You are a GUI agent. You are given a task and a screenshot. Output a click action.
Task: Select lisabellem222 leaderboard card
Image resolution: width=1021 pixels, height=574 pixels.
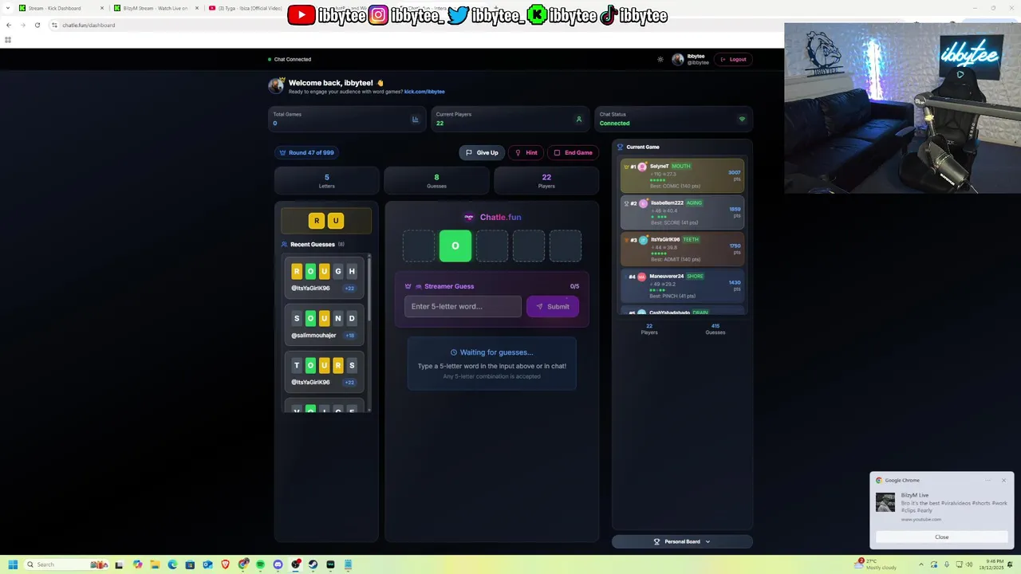(x=682, y=213)
